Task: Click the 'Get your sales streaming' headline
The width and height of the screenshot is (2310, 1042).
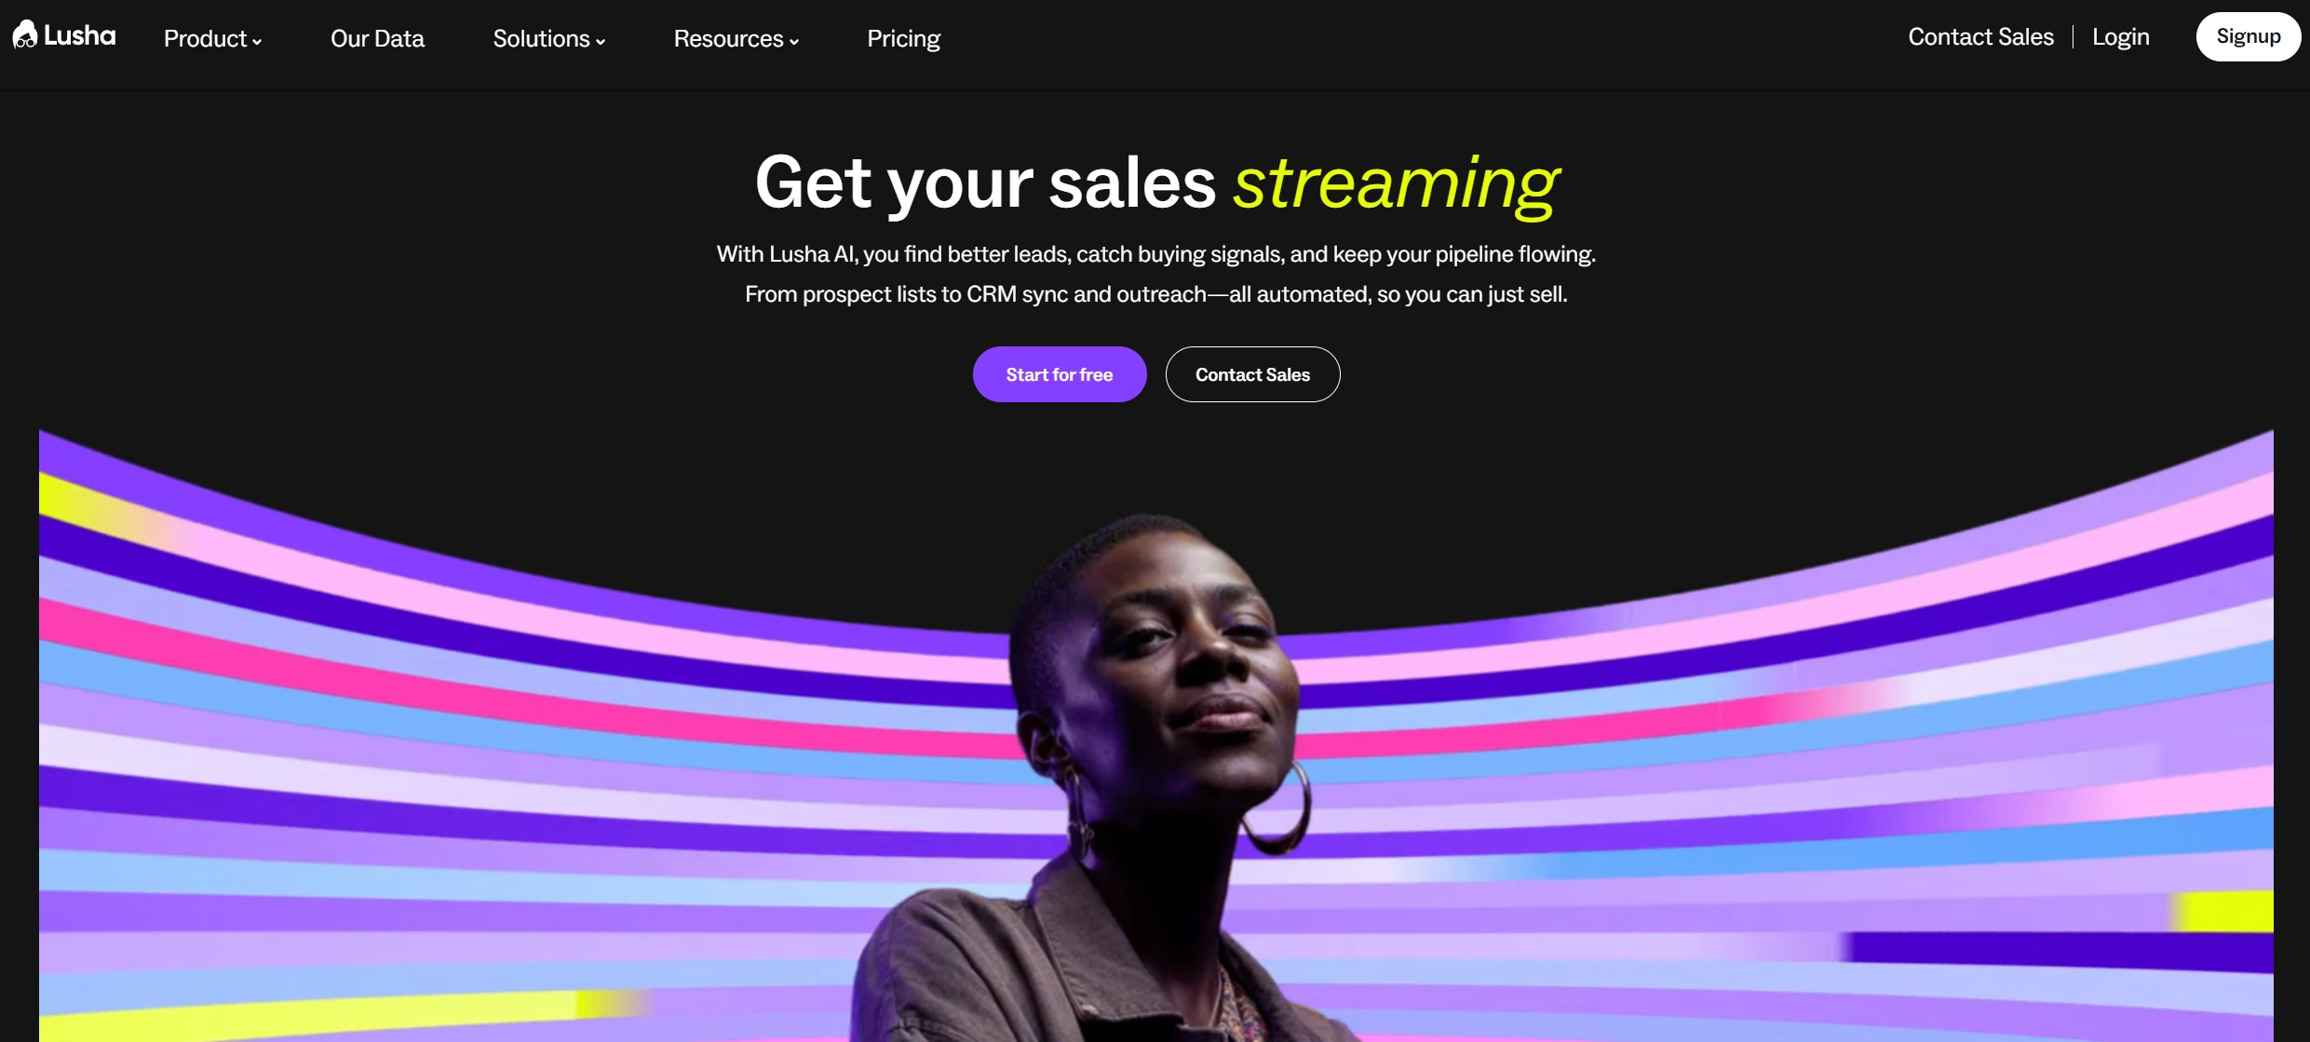Action: [1155, 183]
